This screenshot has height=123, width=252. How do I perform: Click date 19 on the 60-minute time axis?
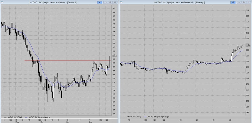tap(129, 120)
